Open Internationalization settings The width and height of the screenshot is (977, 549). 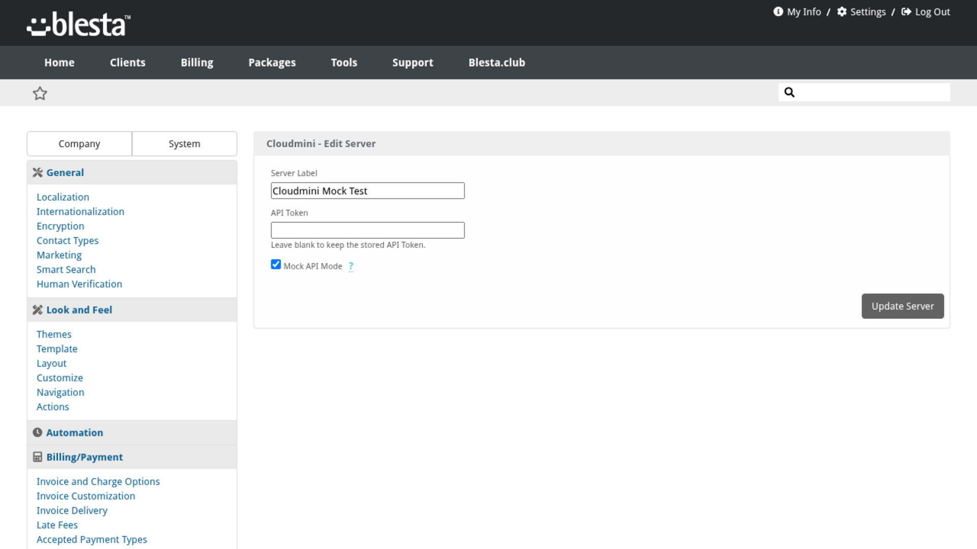[80, 211]
